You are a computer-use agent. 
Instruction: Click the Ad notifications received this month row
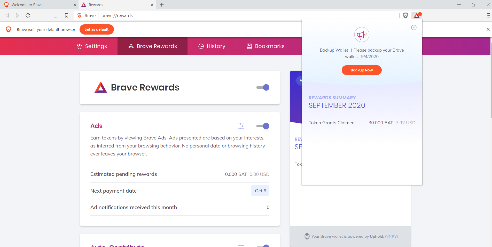pyautogui.click(x=180, y=207)
